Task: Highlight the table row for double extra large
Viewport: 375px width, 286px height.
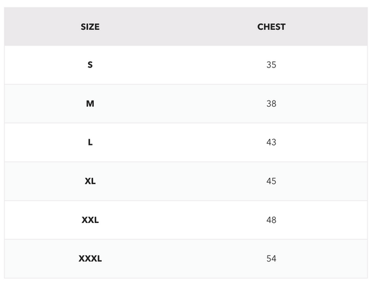Action: [x=181, y=220]
